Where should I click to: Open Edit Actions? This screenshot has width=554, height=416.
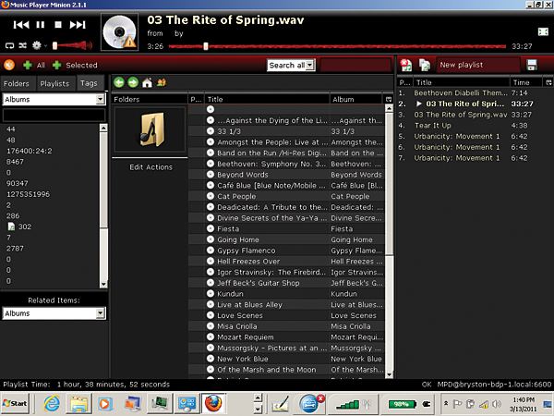coord(151,167)
